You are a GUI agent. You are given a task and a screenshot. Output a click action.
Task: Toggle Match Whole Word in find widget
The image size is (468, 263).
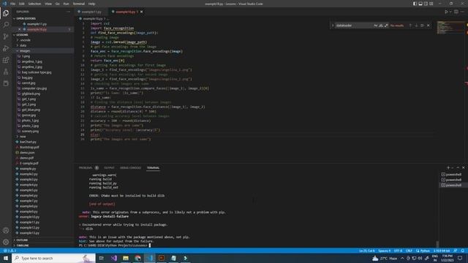pyautogui.click(x=381, y=26)
